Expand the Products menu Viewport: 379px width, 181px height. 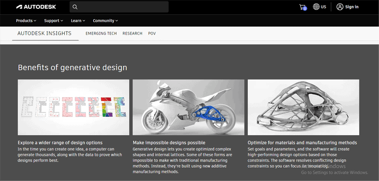[x=26, y=21]
